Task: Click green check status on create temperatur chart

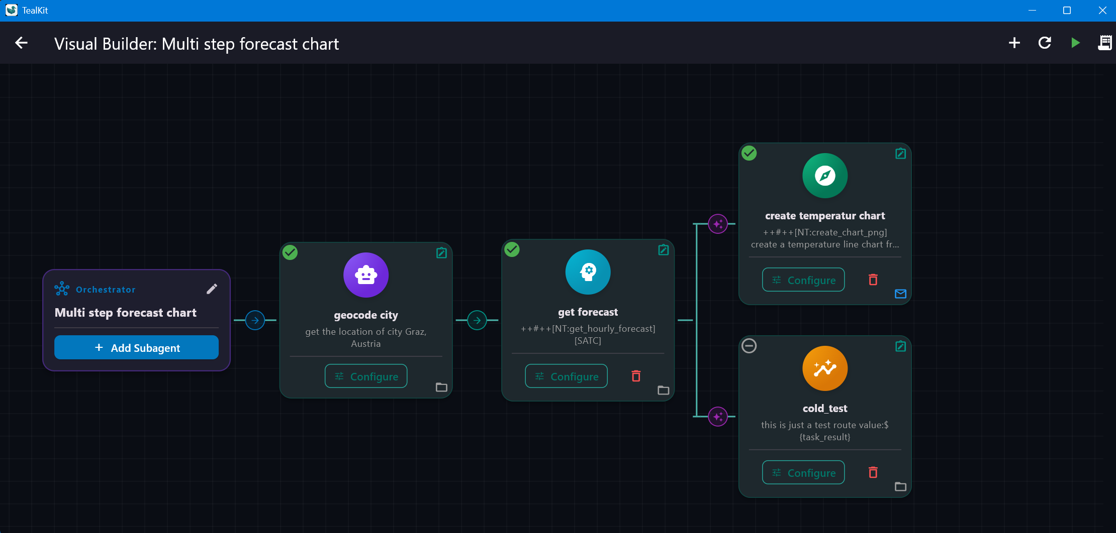Action: tap(749, 153)
